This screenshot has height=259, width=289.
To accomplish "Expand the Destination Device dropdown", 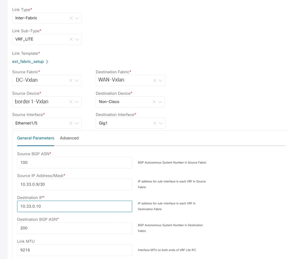I will pyautogui.click(x=160, y=102).
